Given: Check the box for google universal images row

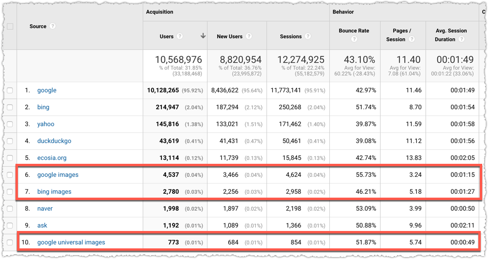Looking at the screenshot, I should [x=10, y=243].
